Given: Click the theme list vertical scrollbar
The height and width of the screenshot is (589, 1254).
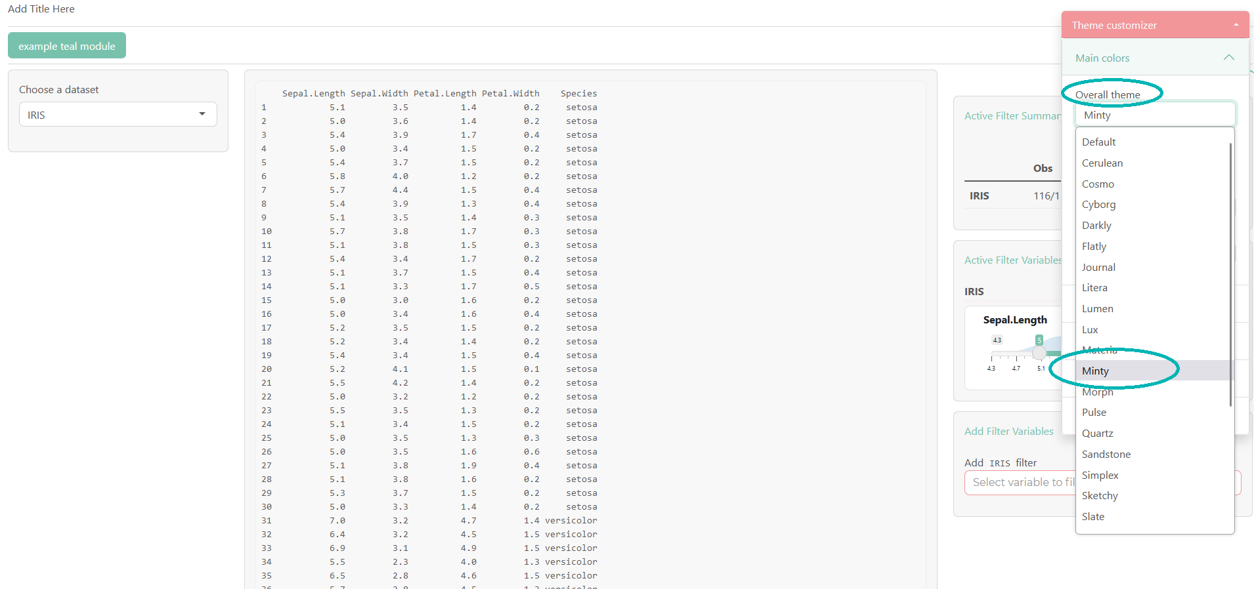Looking at the screenshot, I should click(1230, 274).
